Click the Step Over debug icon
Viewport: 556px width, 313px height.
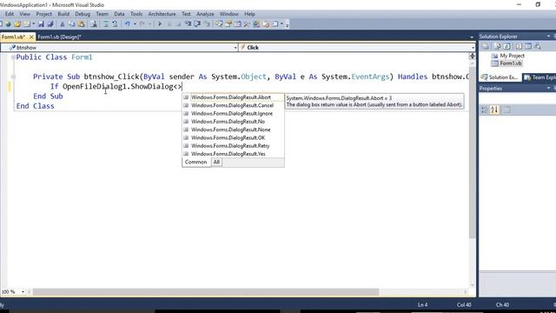[197, 24]
